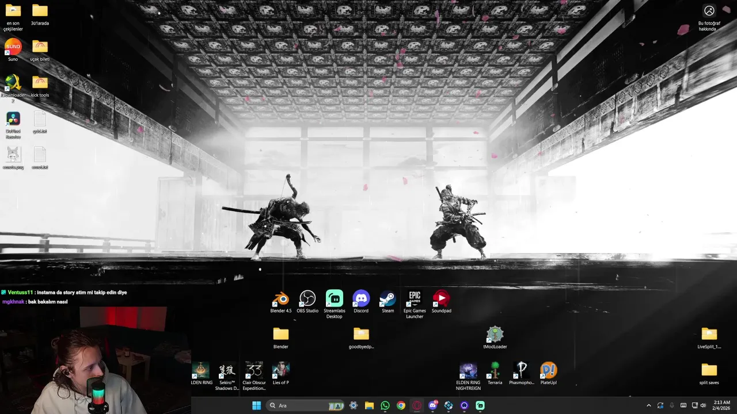Select the Clair Obscur Expedition 33 shortcut
The image size is (737, 414).
(x=254, y=377)
